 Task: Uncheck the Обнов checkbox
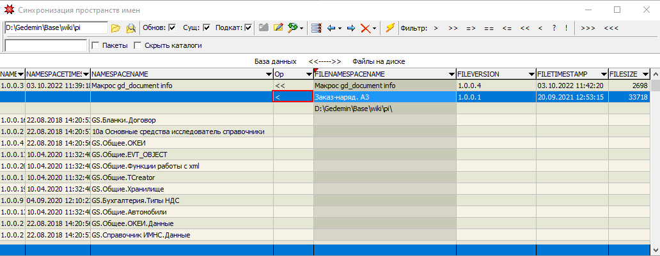click(172, 28)
